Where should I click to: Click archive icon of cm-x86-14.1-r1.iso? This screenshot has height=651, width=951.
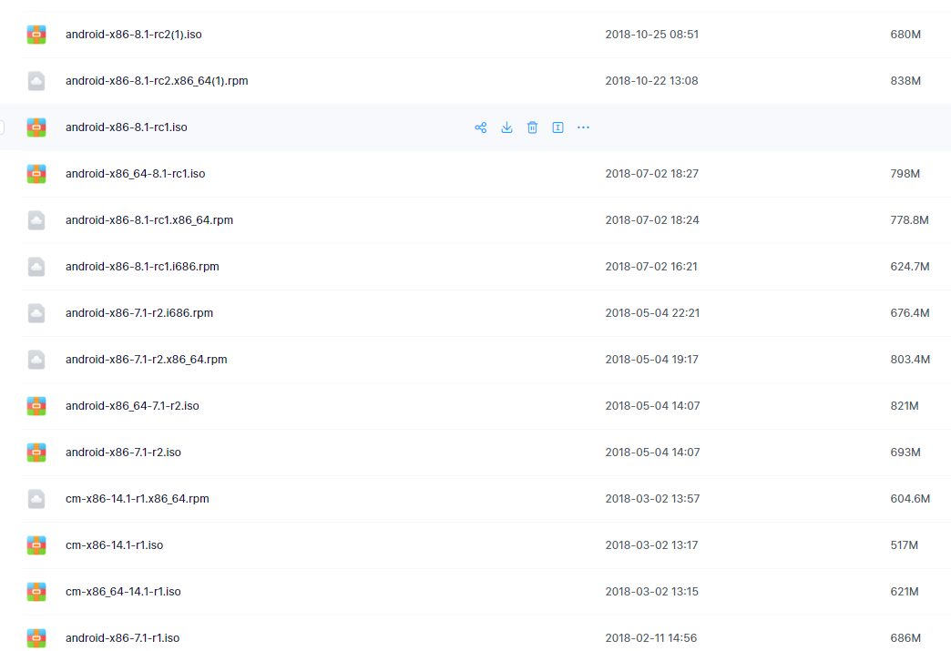click(x=36, y=545)
